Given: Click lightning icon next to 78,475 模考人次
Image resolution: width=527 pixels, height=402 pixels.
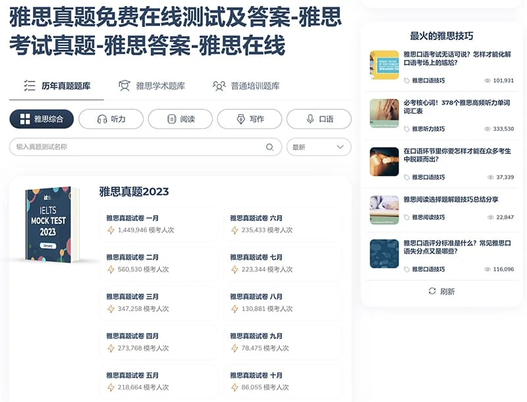Looking at the screenshot, I should (235, 348).
